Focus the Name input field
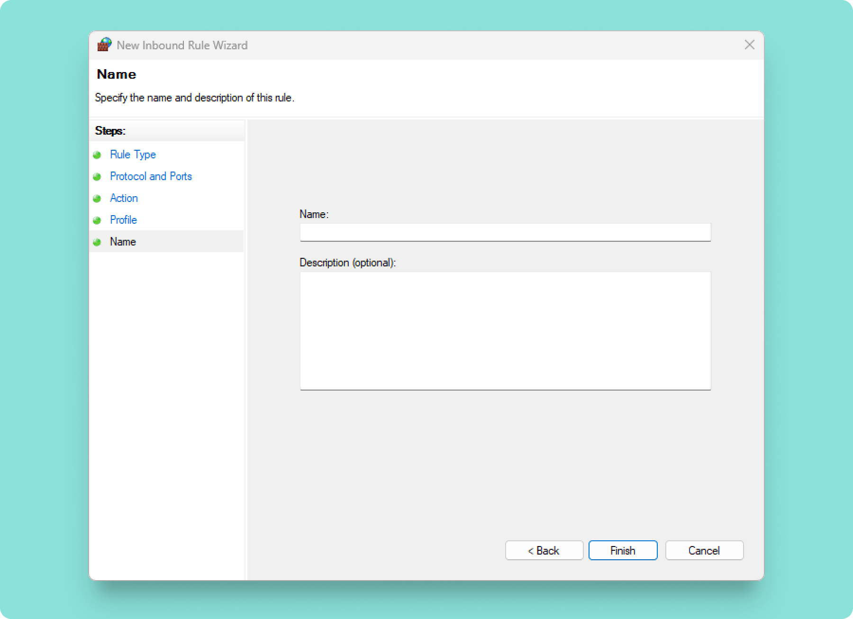This screenshot has width=853, height=619. pos(505,232)
